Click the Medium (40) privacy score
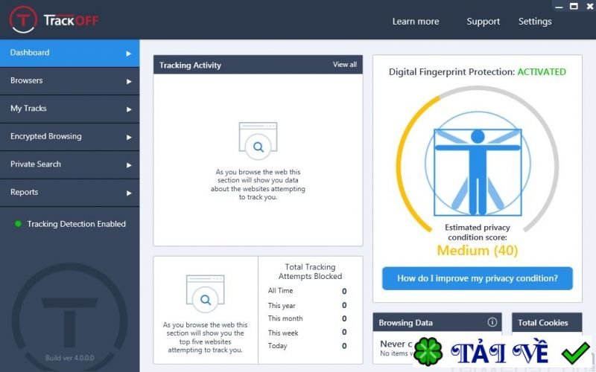 pyautogui.click(x=478, y=251)
